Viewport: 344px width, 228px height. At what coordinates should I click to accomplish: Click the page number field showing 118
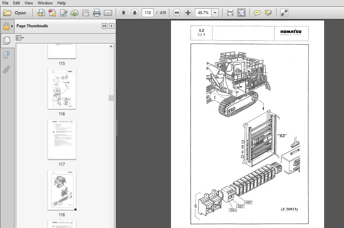point(148,13)
